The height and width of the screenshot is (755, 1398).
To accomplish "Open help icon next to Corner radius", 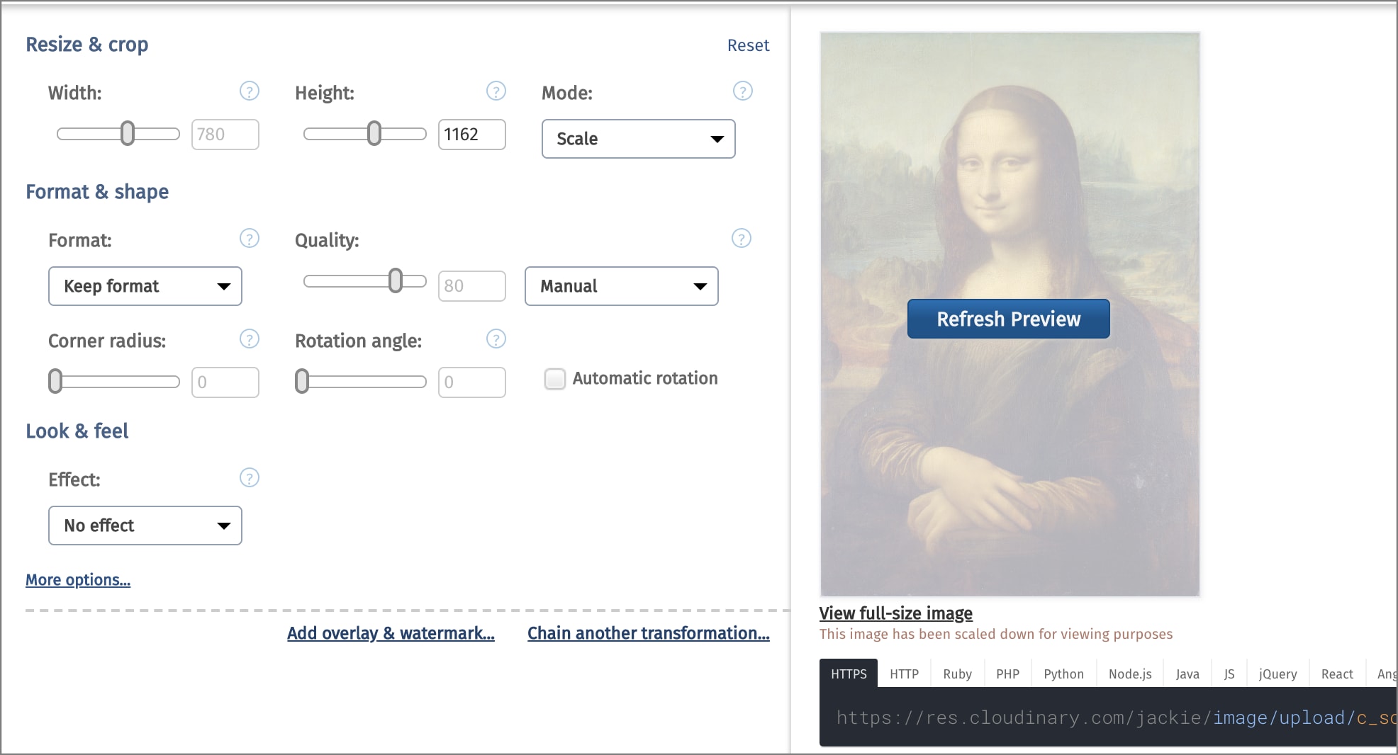I will point(250,339).
